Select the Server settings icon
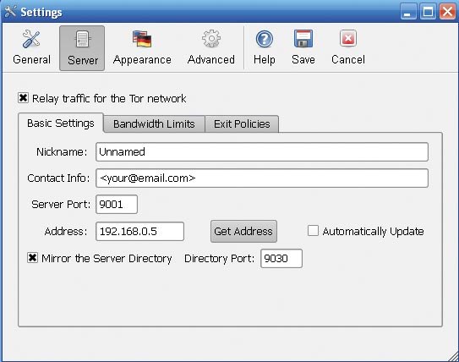Image resolution: width=459 pixels, height=362 pixels. (82, 39)
